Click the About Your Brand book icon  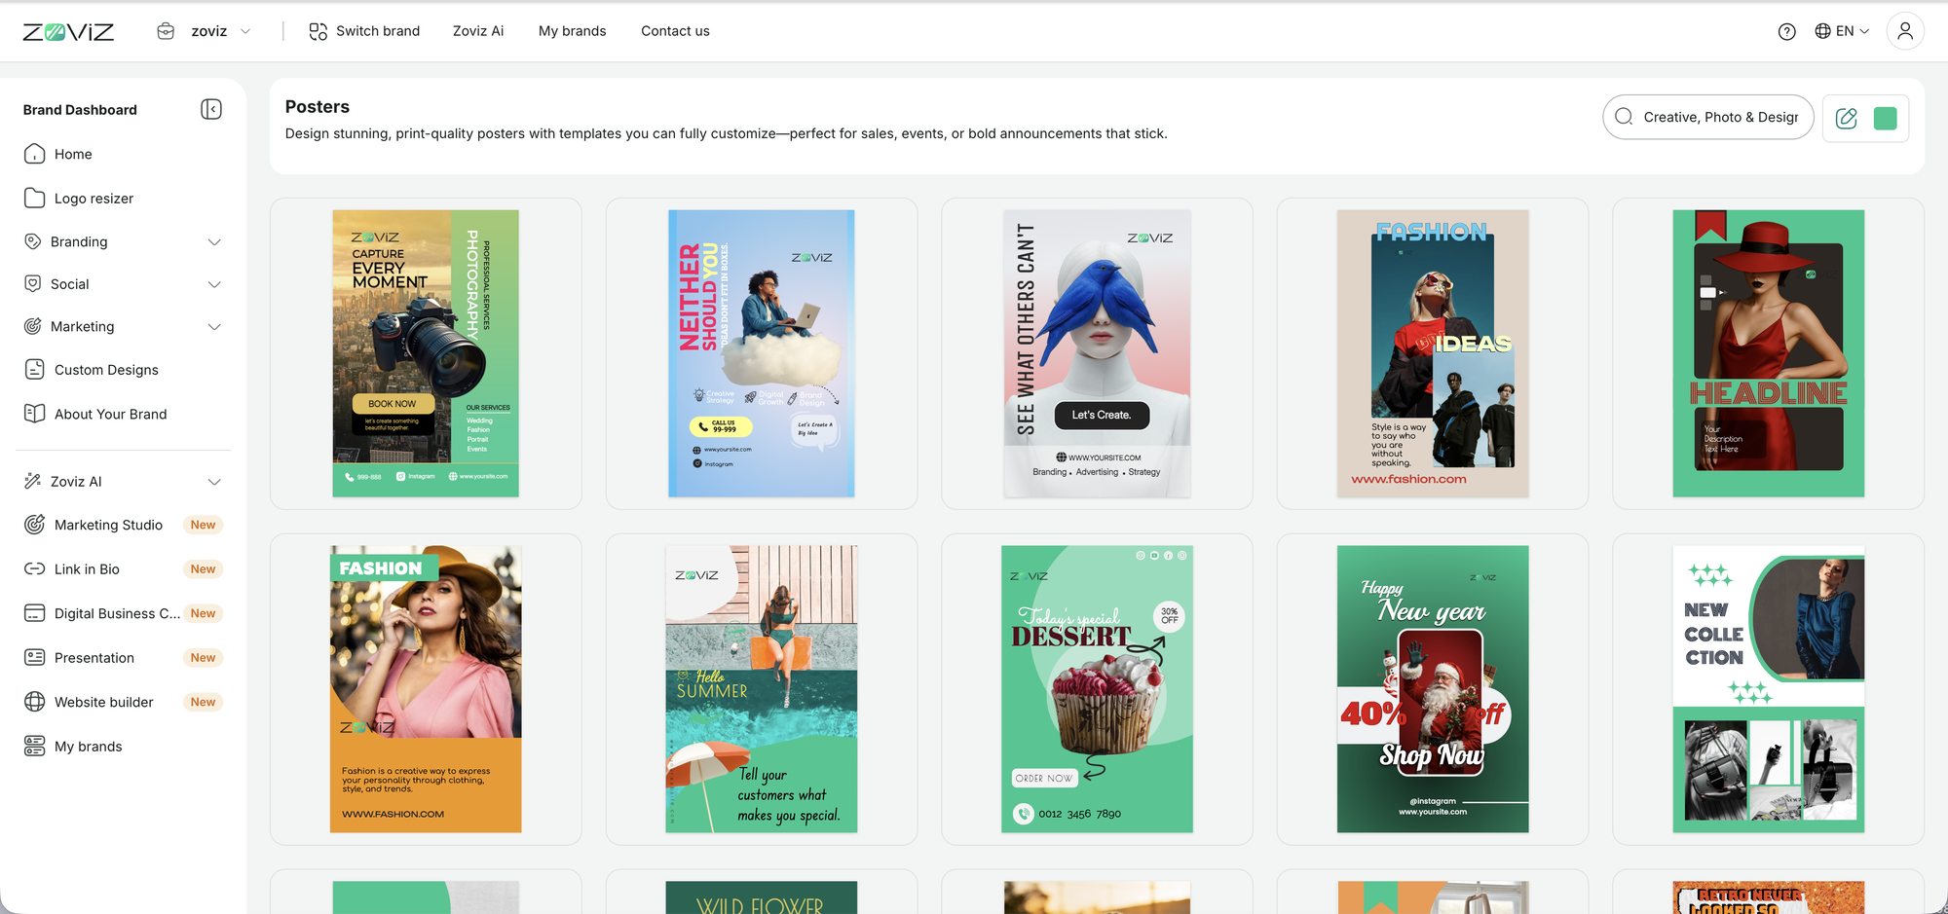[x=34, y=414]
